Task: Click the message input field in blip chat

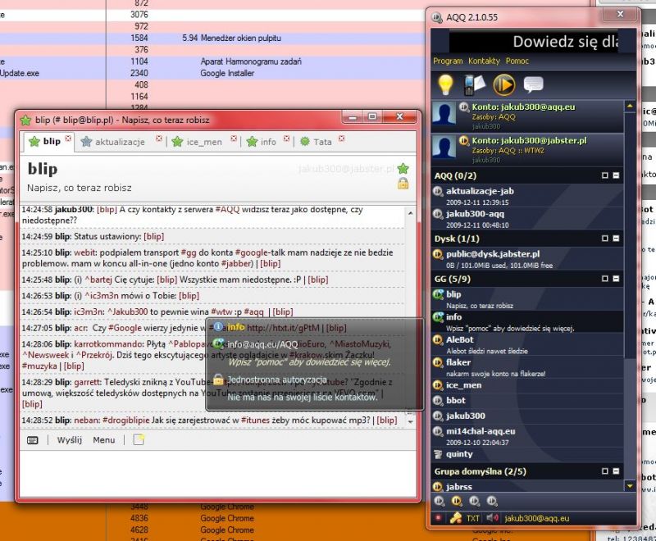Action: (218, 473)
